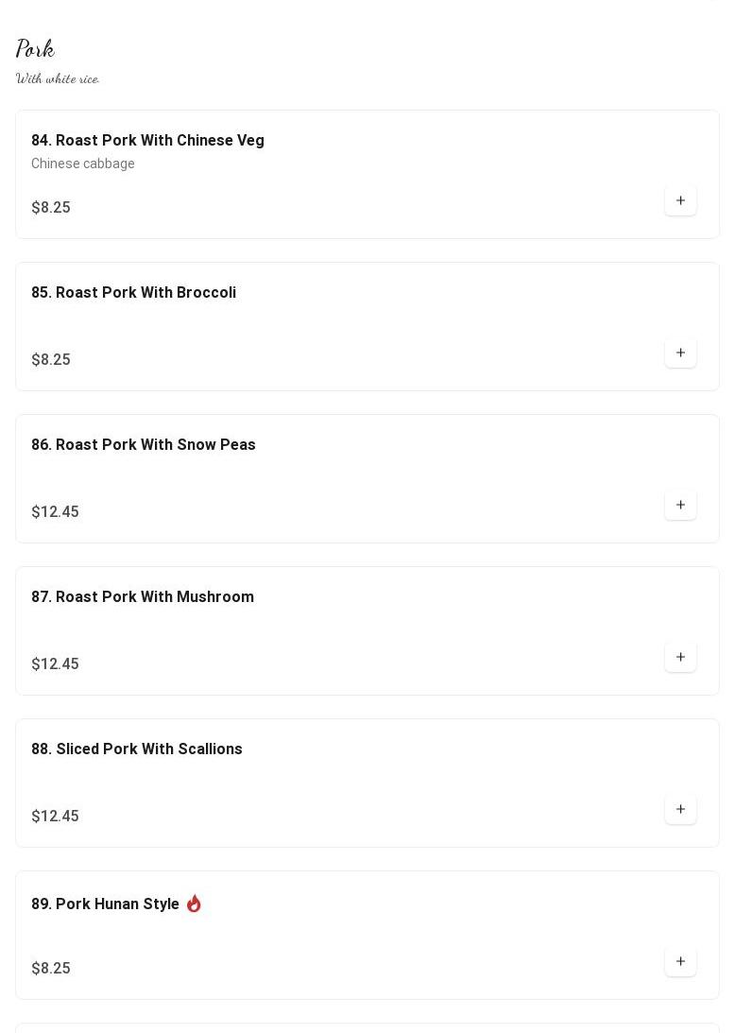735x1033 pixels.
Task: Click $12.45 price of Roast Pork With Snow Peas
Action: pyautogui.click(x=55, y=512)
